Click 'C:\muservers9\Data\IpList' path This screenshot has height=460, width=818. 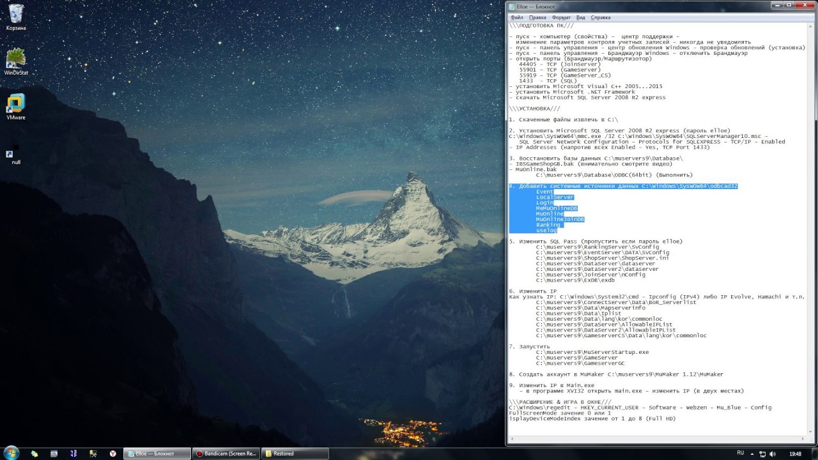[579, 314]
